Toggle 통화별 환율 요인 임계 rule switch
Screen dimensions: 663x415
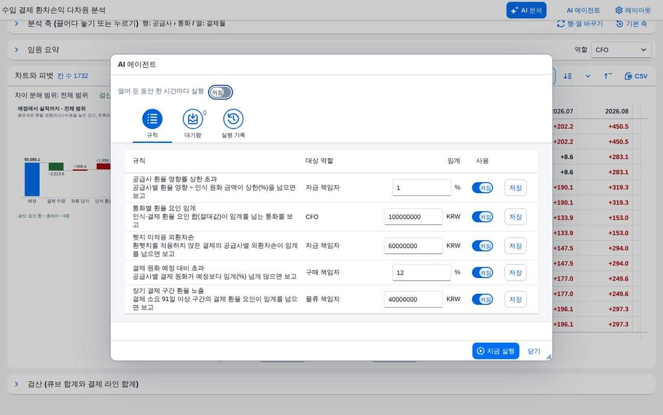482,217
